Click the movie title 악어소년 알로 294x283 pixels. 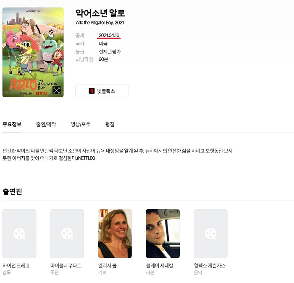[x=100, y=13]
